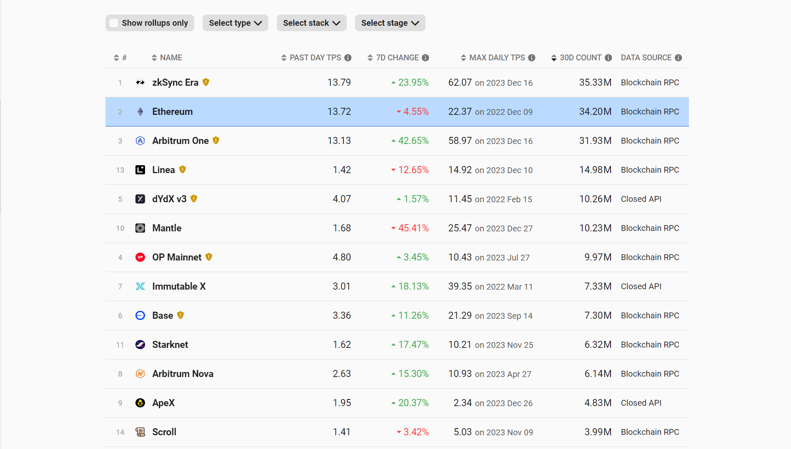Open the dYdX v3 project name
791x449 pixels.
pos(170,199)
